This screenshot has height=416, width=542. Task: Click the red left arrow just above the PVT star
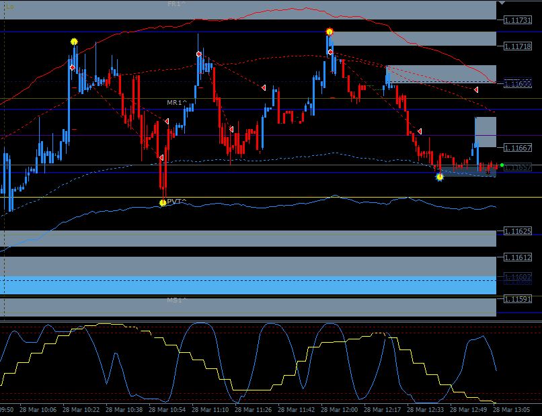[161, 157]
